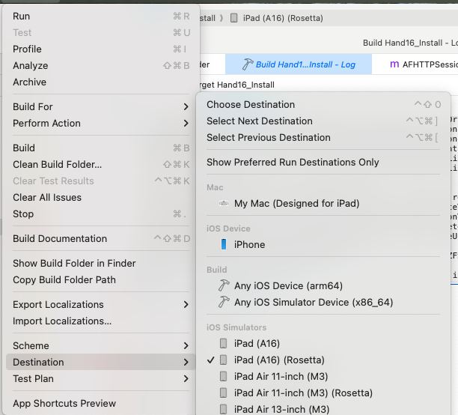Expand Export Localizations submenu
Image resolution: width=458 pixels, height=415 pixels.
101,304
